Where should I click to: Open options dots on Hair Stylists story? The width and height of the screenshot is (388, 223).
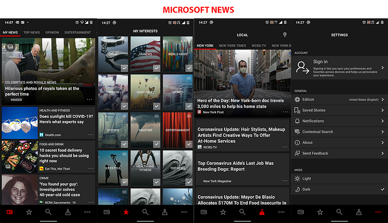(x=285, y=147)
